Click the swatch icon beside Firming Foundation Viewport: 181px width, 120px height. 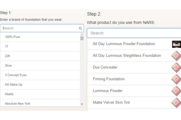click(x=176, y=79)
